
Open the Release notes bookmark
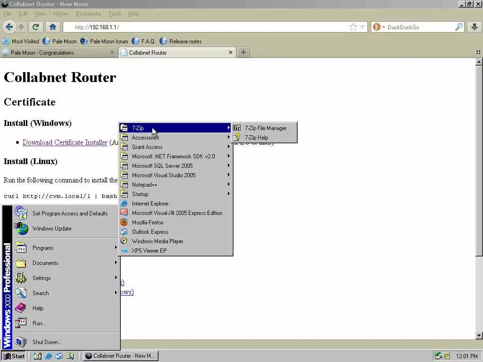(181, 41)
